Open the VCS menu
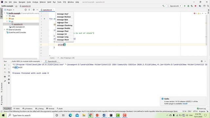The width and height of the screenshot is (210, 118). tap(64, 2)
